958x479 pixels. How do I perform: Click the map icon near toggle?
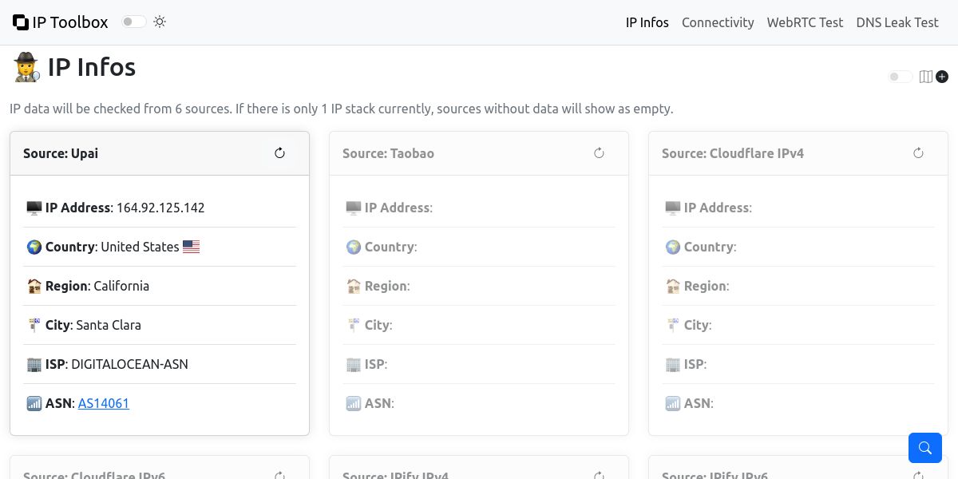click(925, 77)
